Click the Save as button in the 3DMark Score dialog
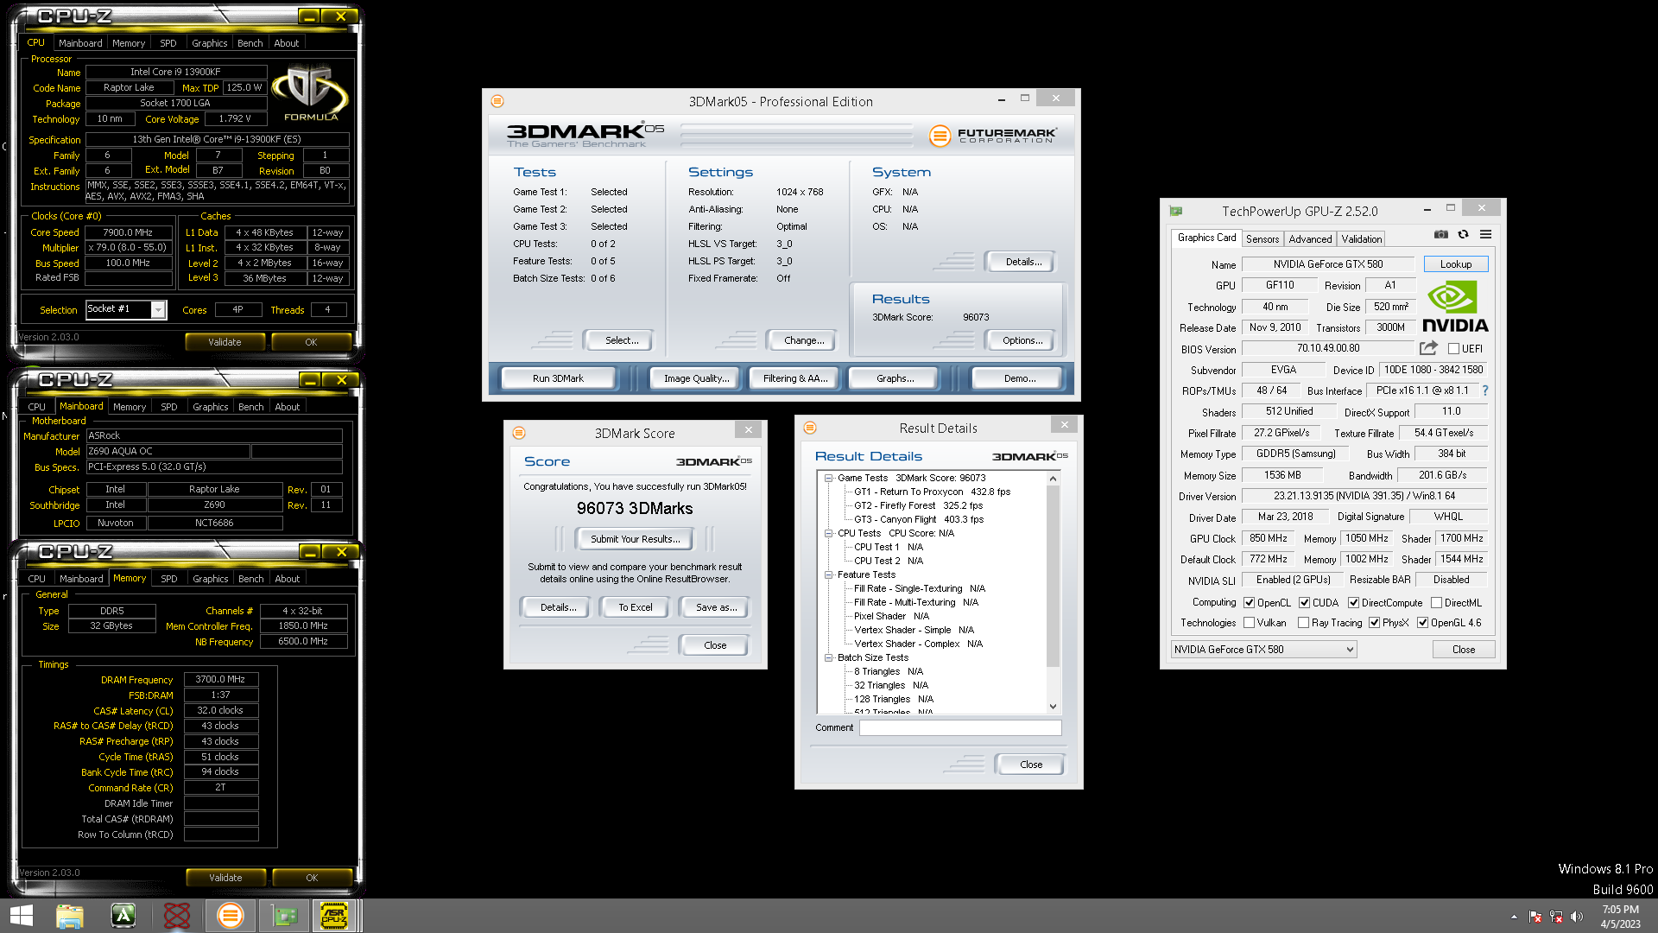This screenshot has height=933, width=1658. [x=717, y=607]
